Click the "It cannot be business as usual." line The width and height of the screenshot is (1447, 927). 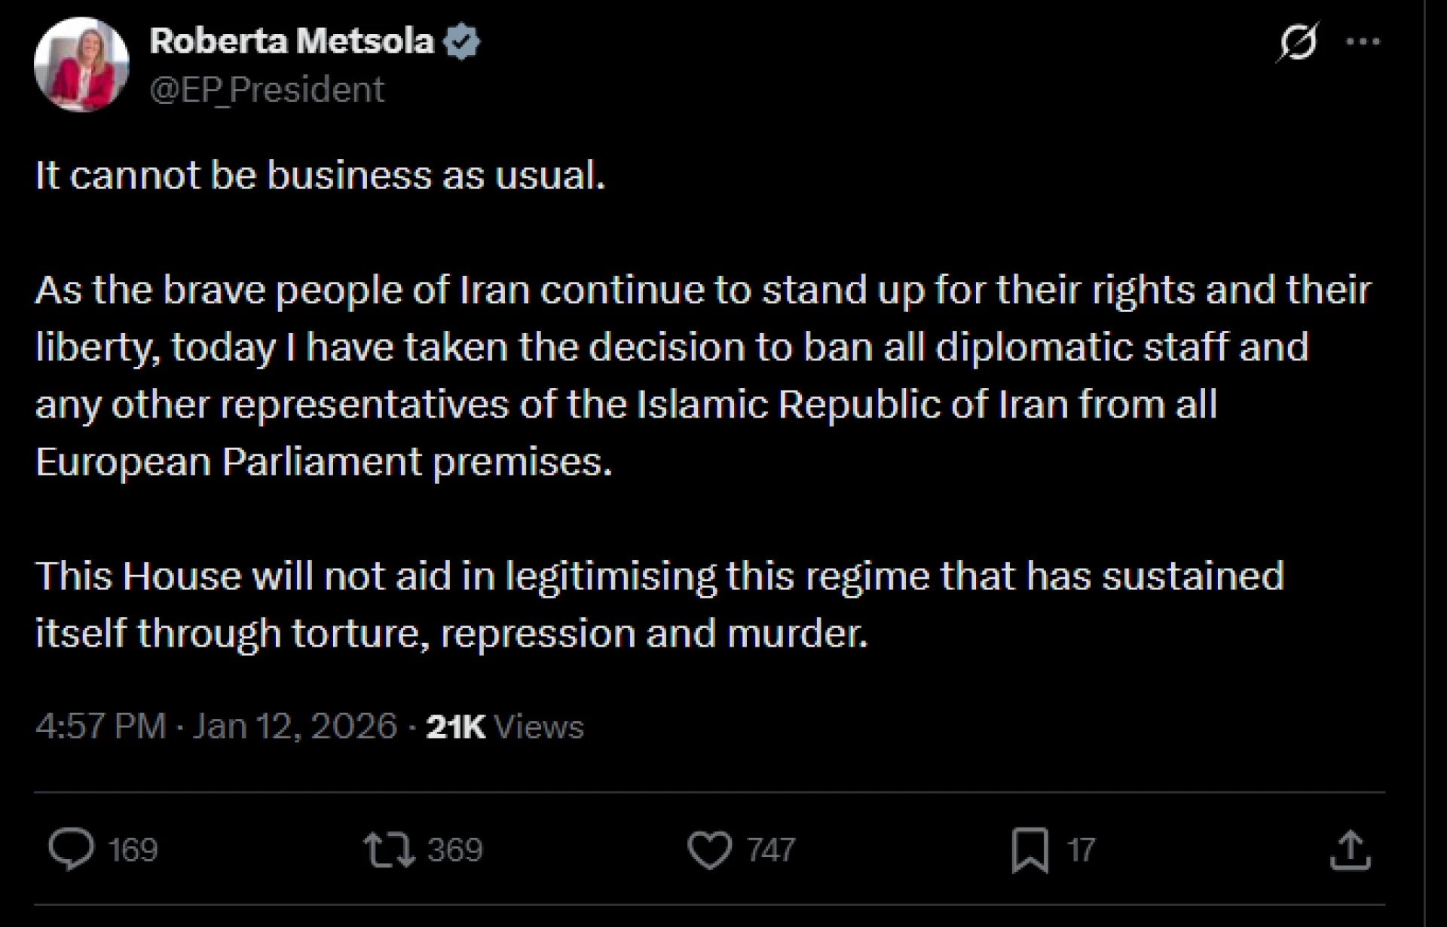point(320,176)
